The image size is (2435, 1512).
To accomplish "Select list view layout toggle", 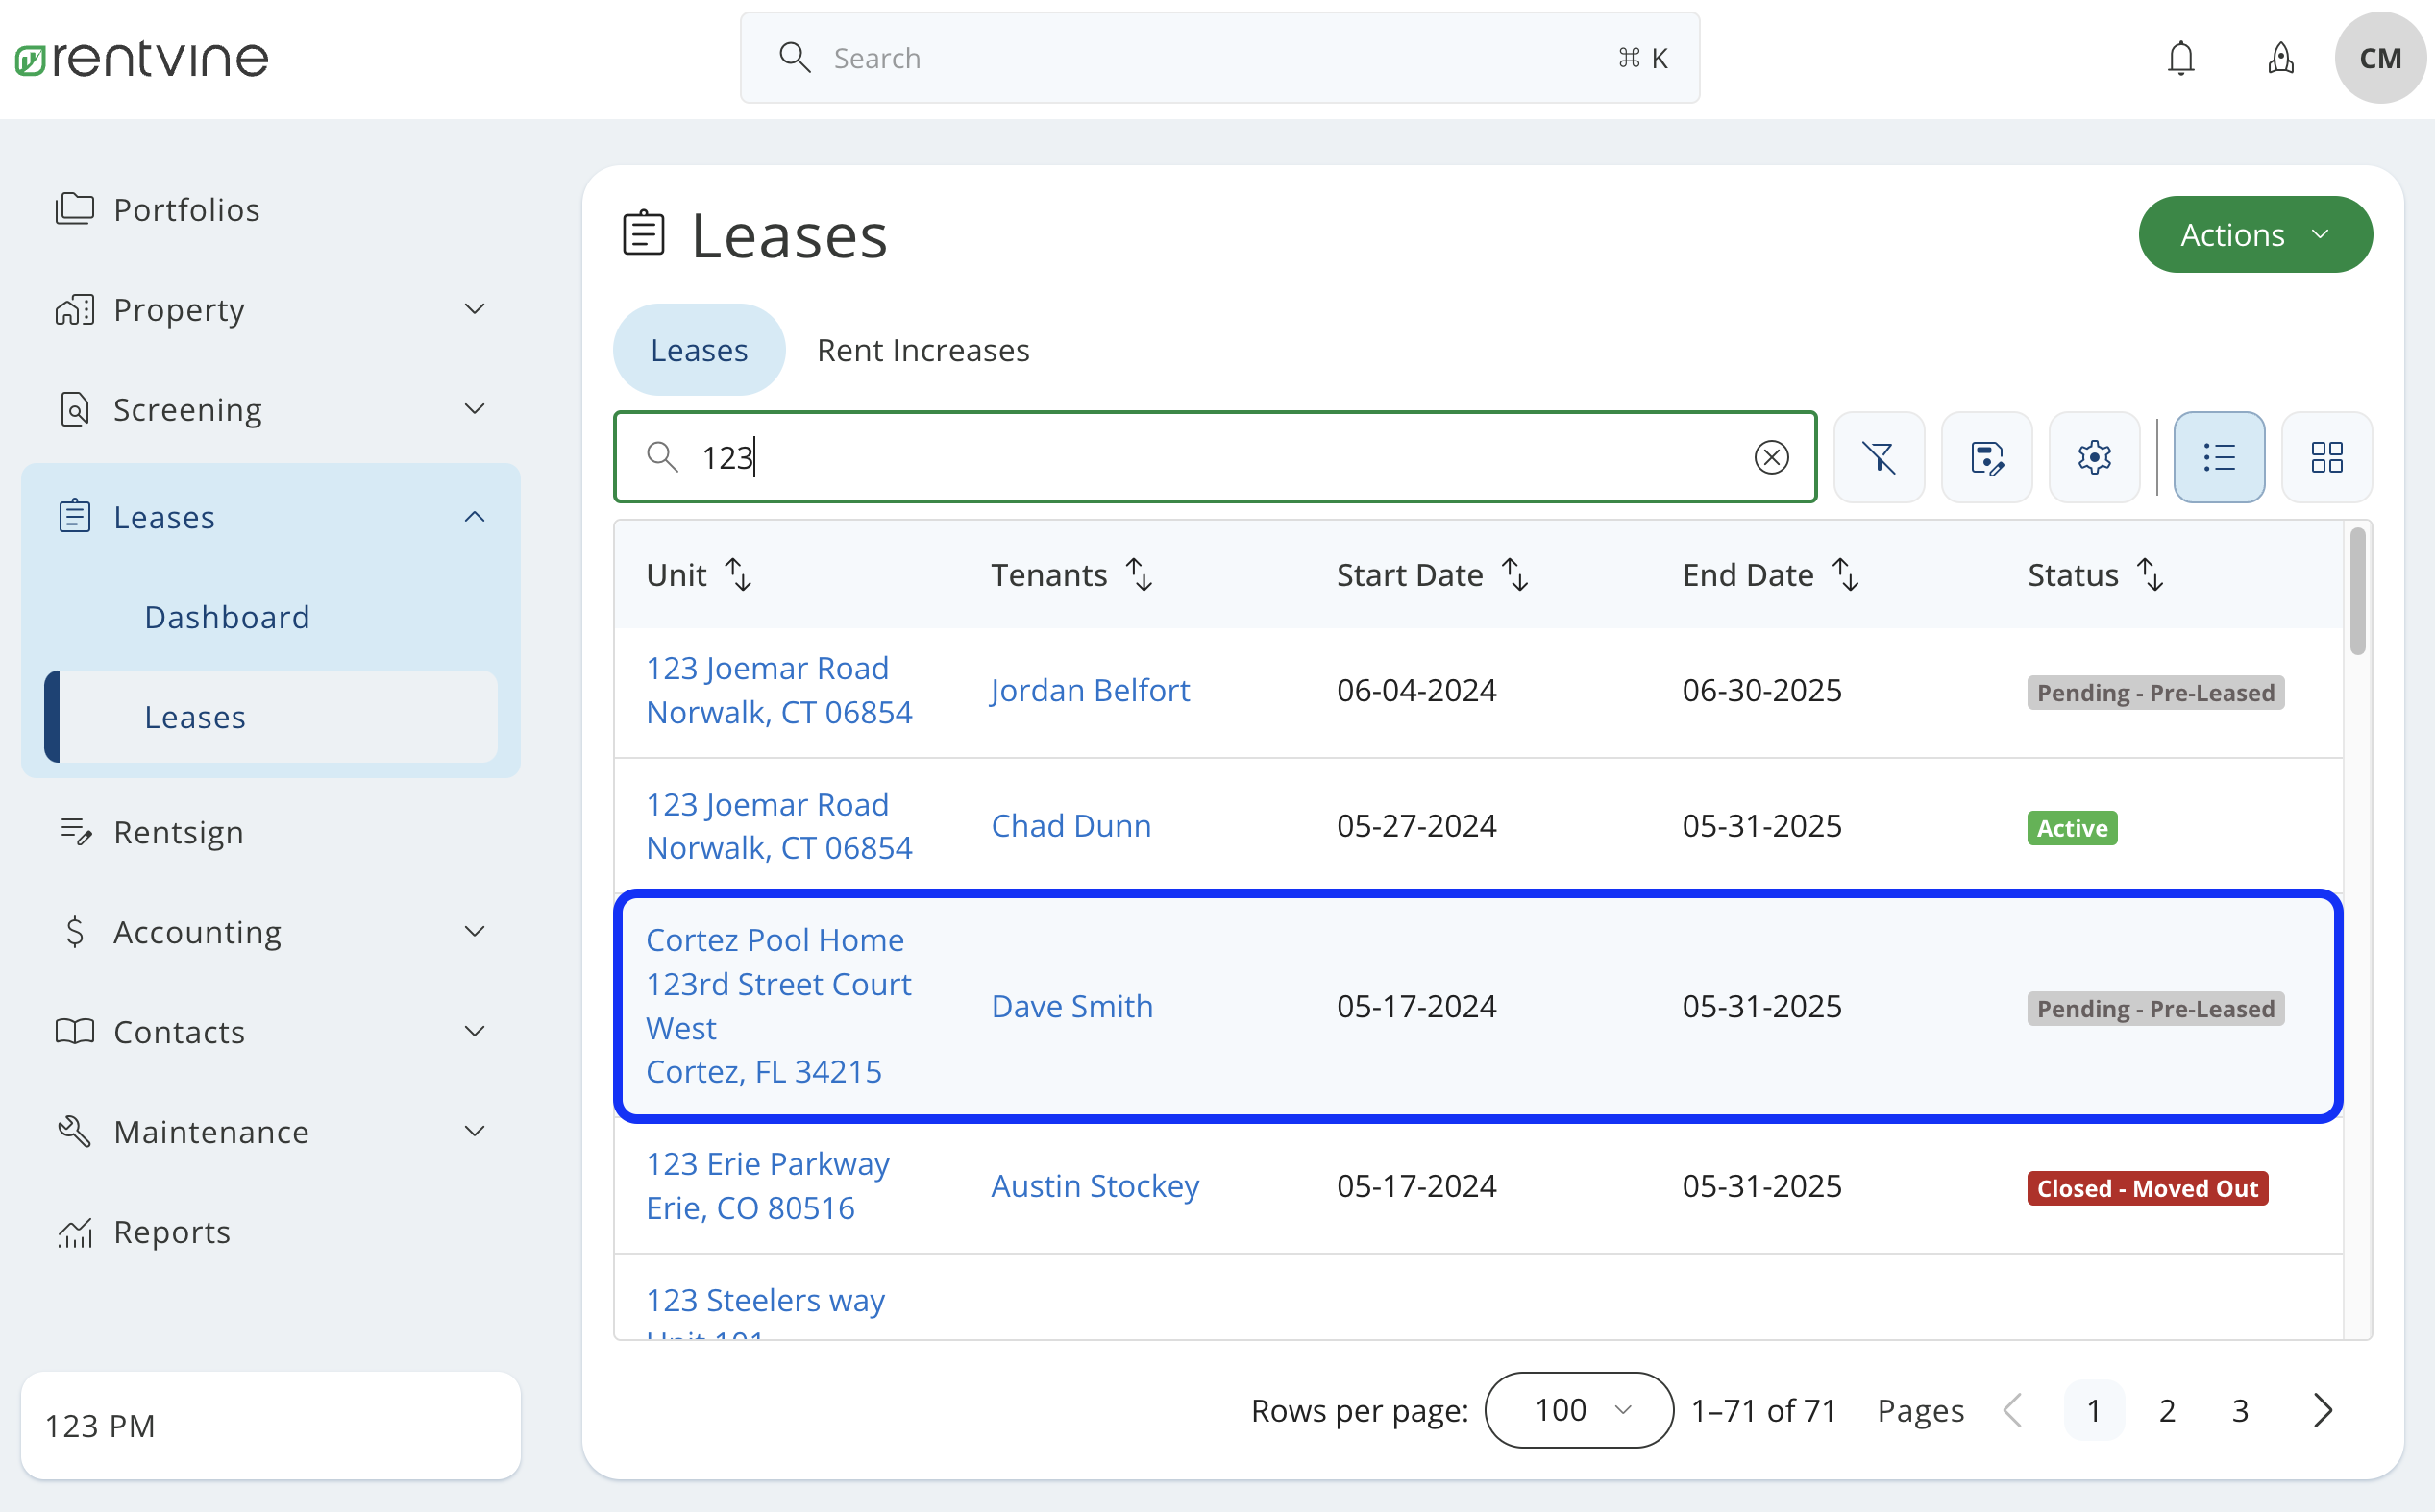I will click(x=2219, y=457).
